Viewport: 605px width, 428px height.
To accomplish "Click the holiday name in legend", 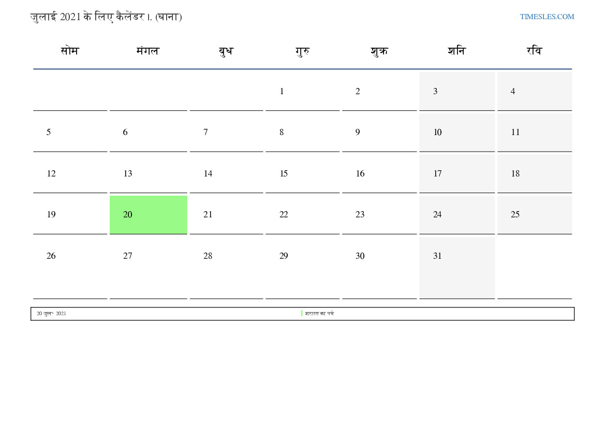I will click(319, 314).
